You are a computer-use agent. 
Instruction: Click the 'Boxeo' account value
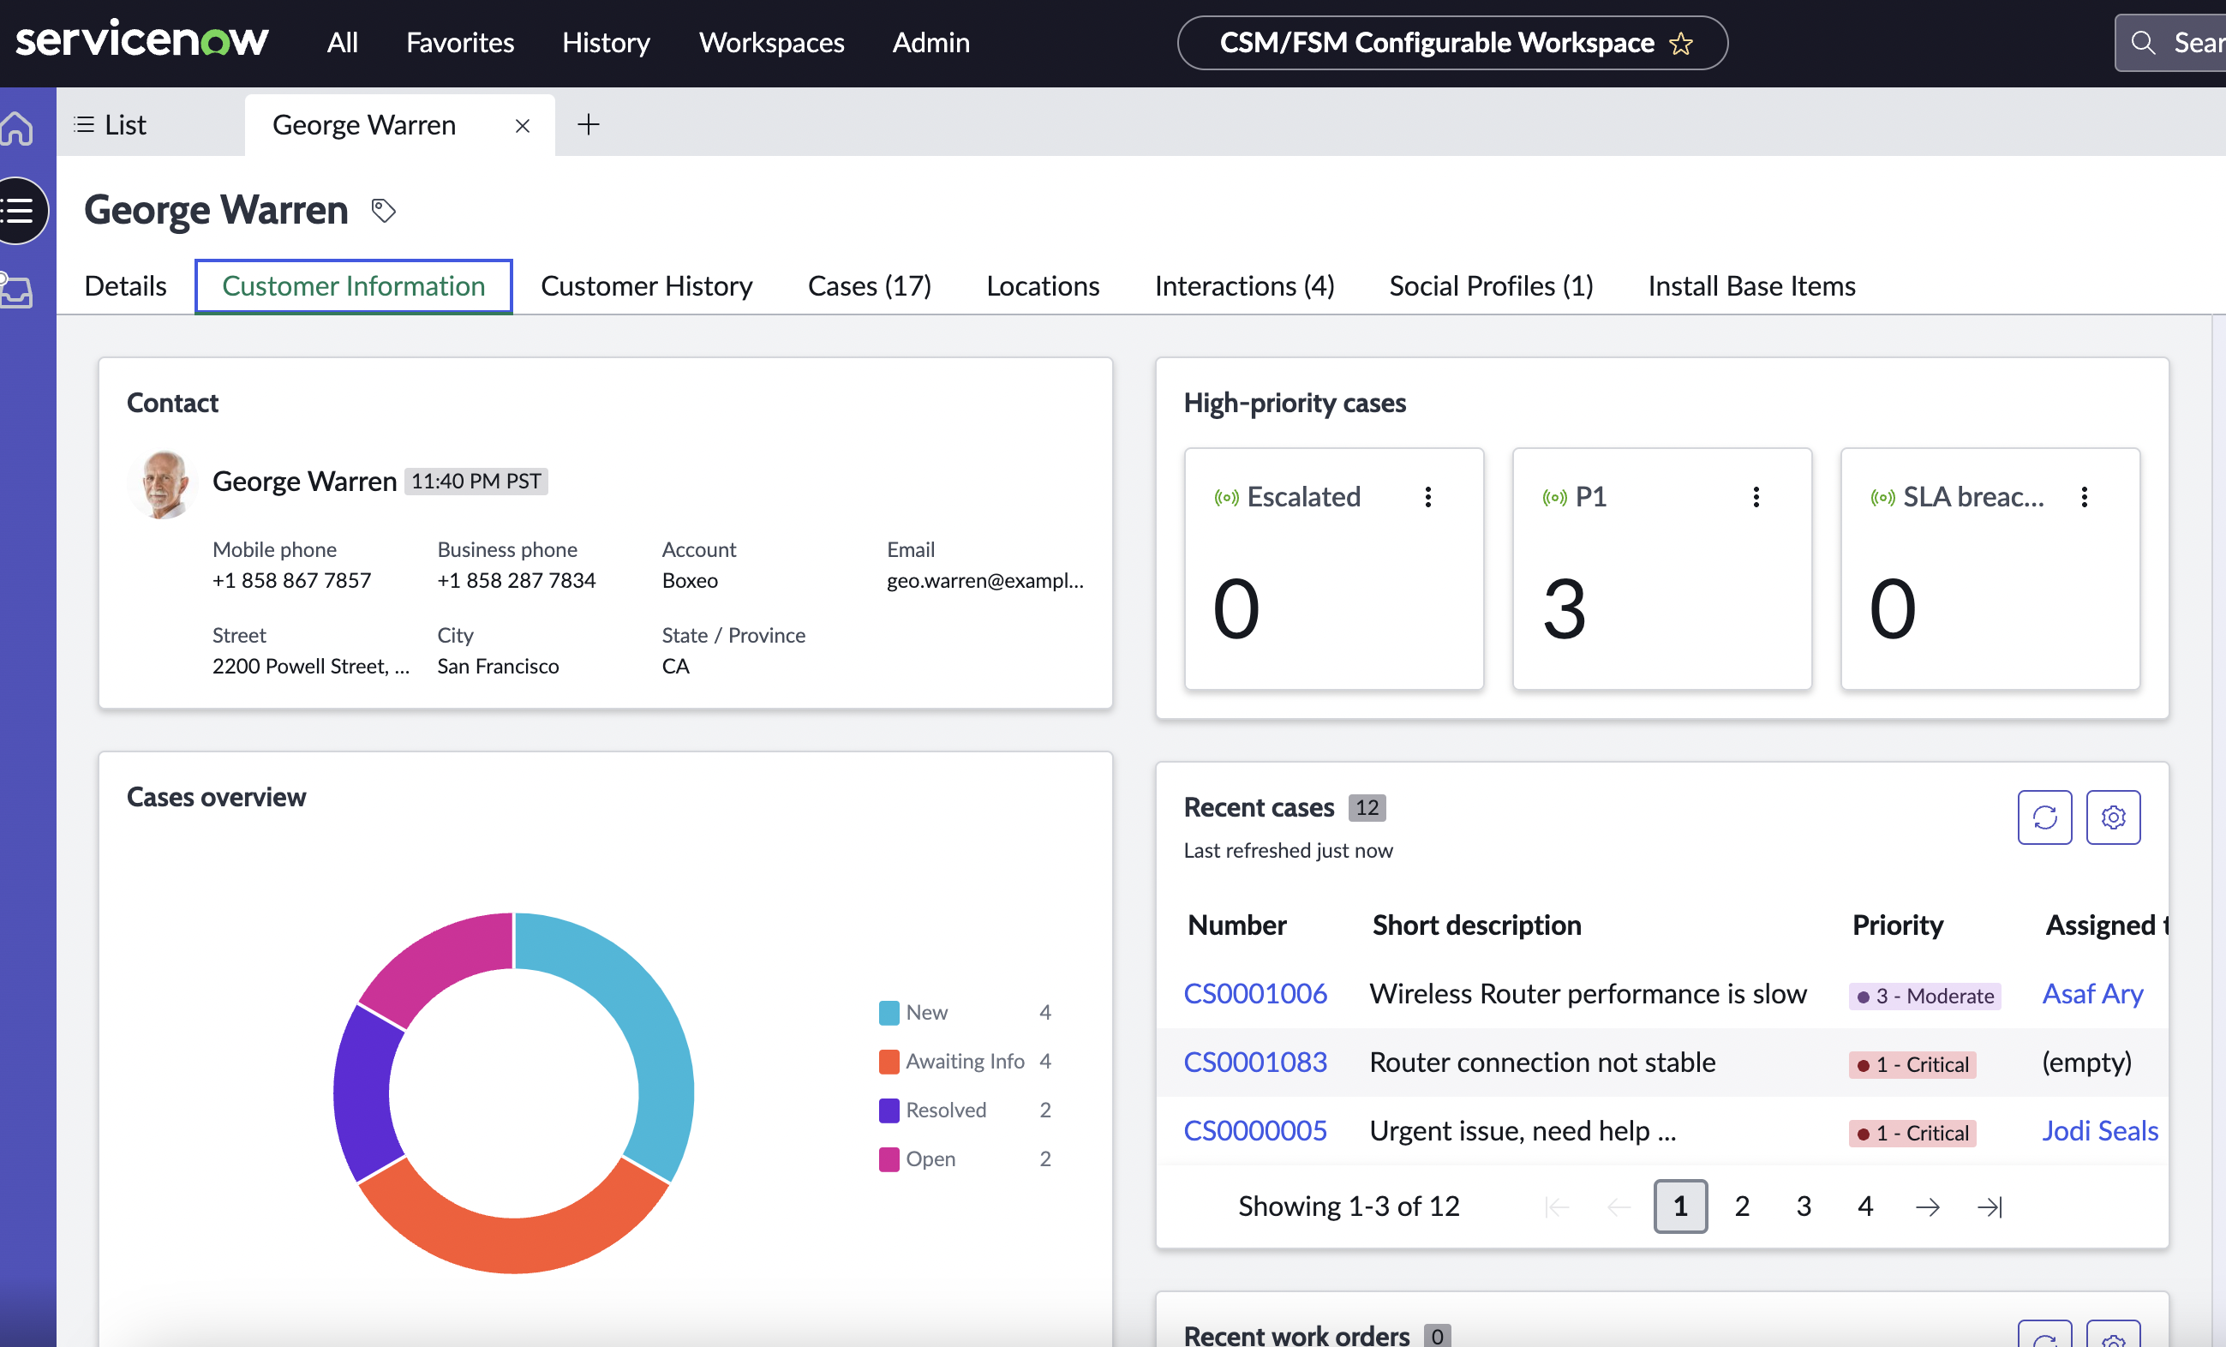(689, 581)
